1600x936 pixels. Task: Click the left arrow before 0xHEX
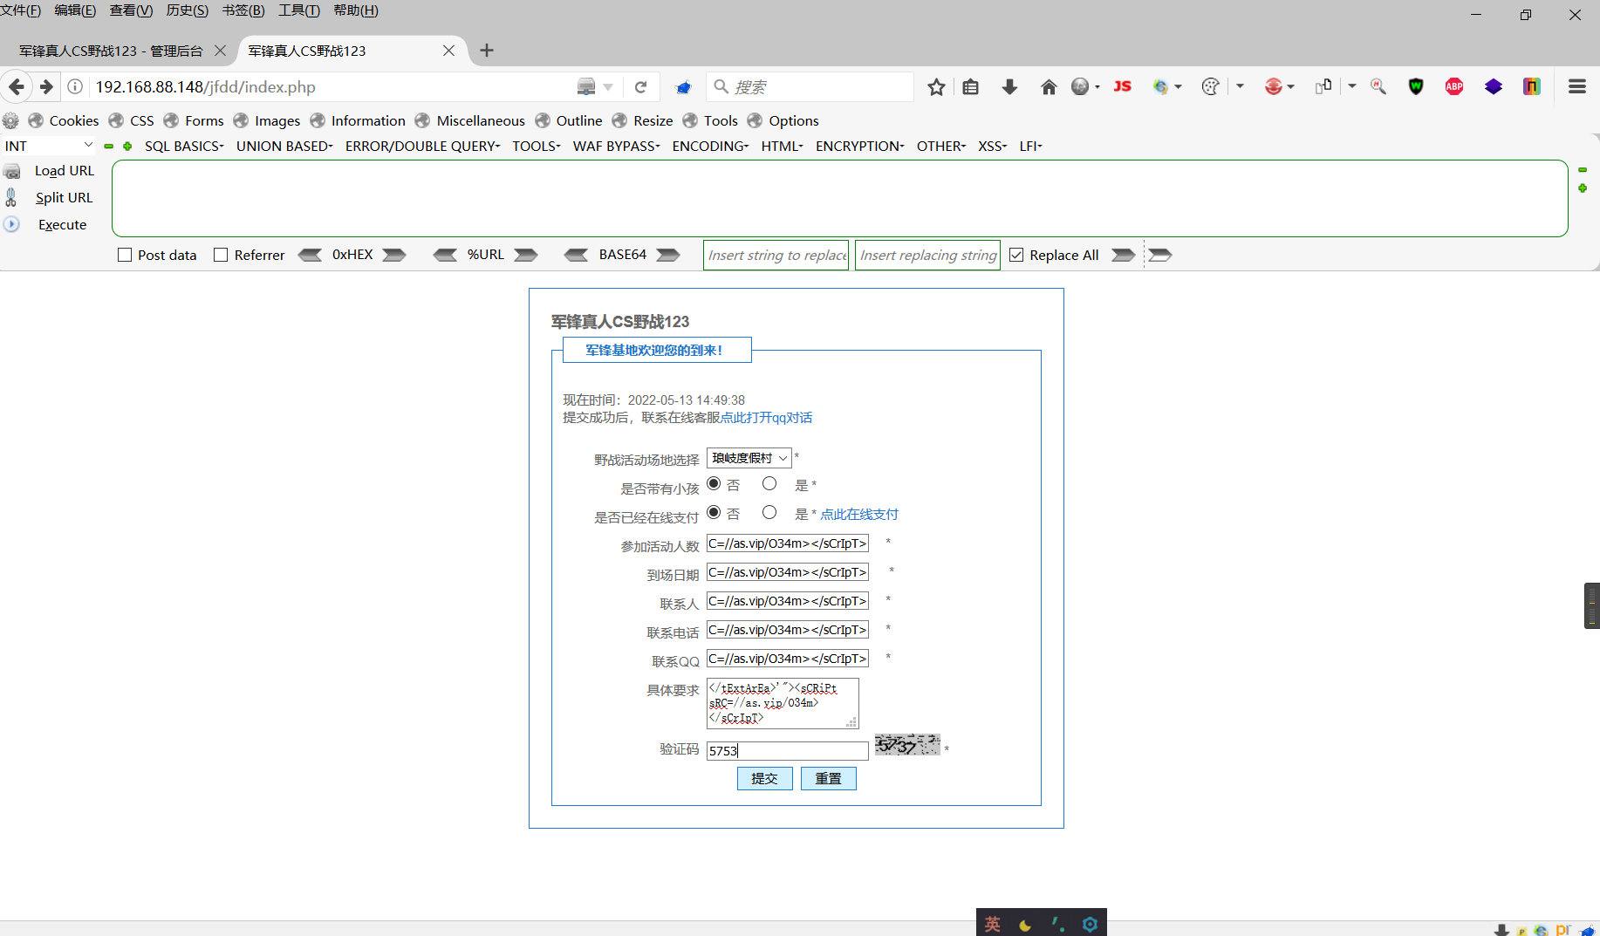coord(310,255)
